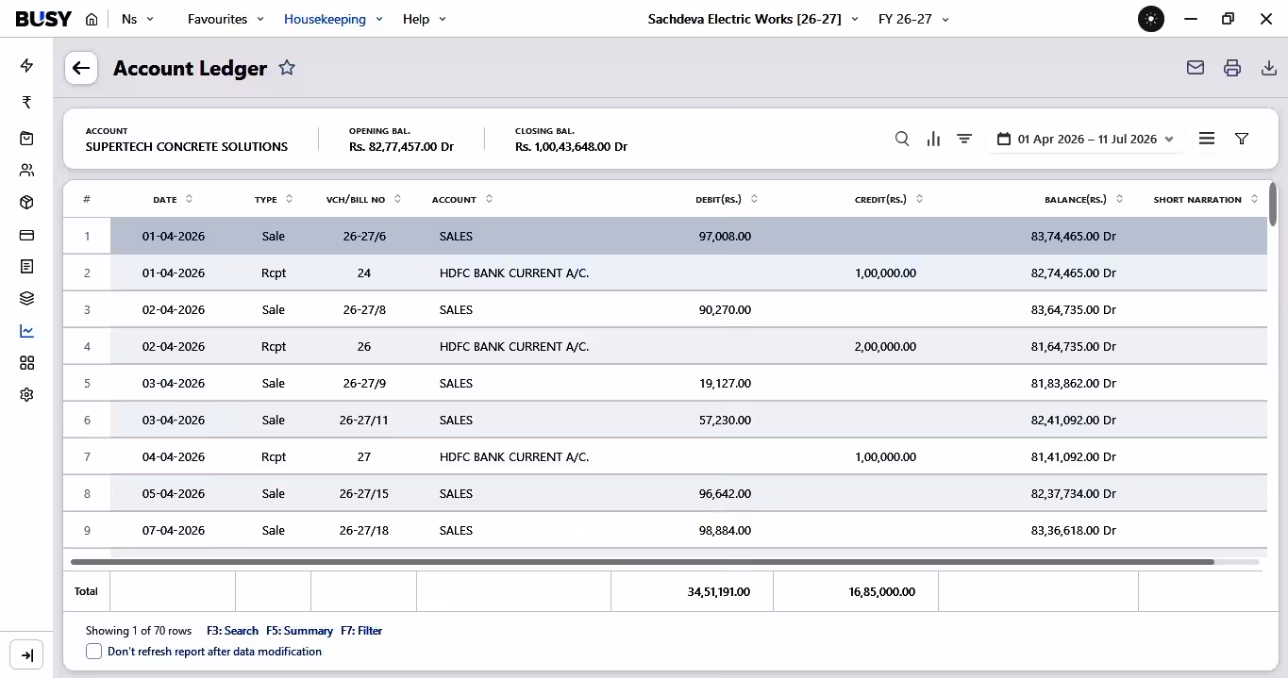Open the box inventory sidebar icon

26,203
